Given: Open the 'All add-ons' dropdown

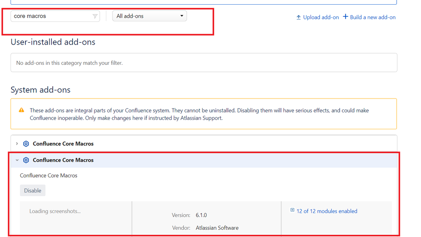Looking at the screenshot, I should pyautogui.click(x=149, y=16).
